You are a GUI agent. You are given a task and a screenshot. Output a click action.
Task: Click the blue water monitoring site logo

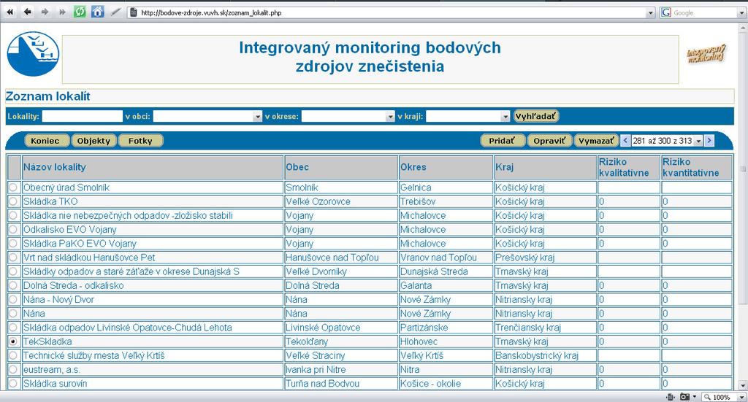point(33,54)
